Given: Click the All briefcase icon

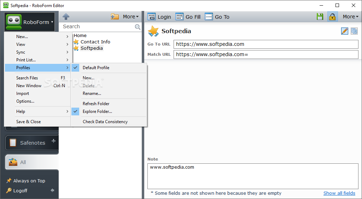Looking at the screenshot, I should (x=13, y=162).
